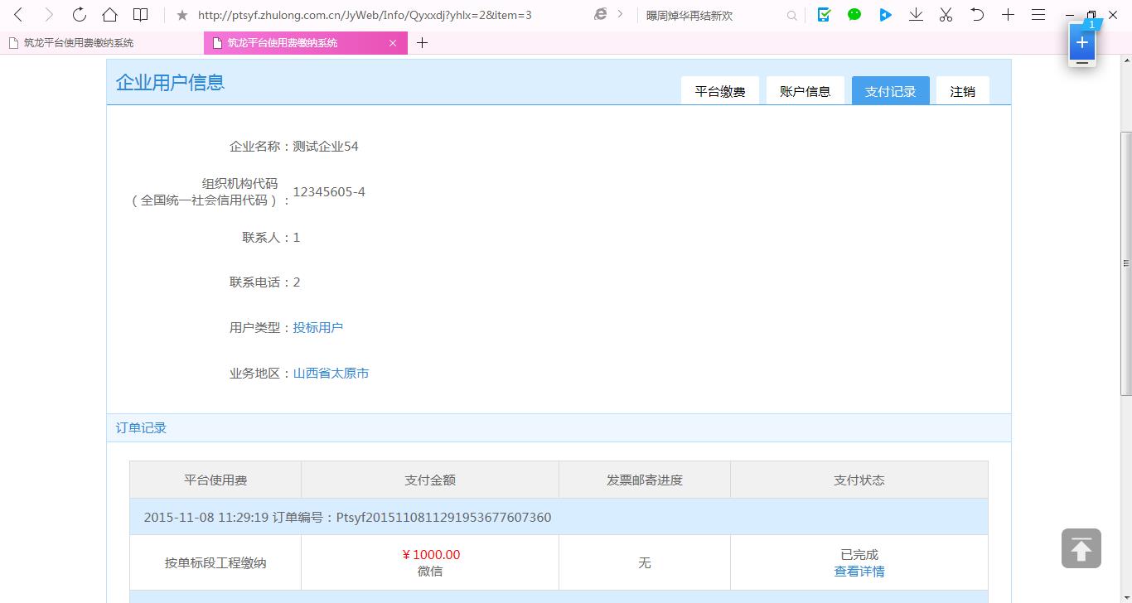Screen dimensions: 1132x603
Task: Open the hamburger browser menu
Action: coord(1038,15)
